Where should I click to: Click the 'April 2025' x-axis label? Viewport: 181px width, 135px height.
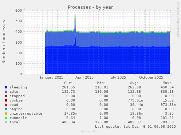[84, 78]
